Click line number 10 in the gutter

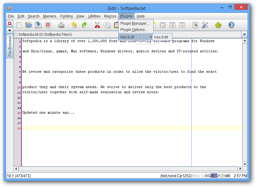coord(19,87)
